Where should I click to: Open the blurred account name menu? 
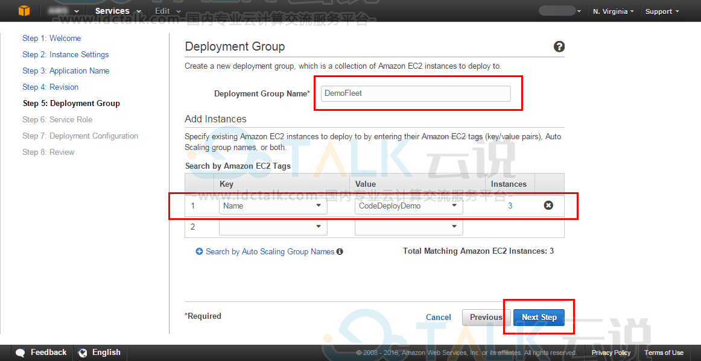click(x=560, y=11)
